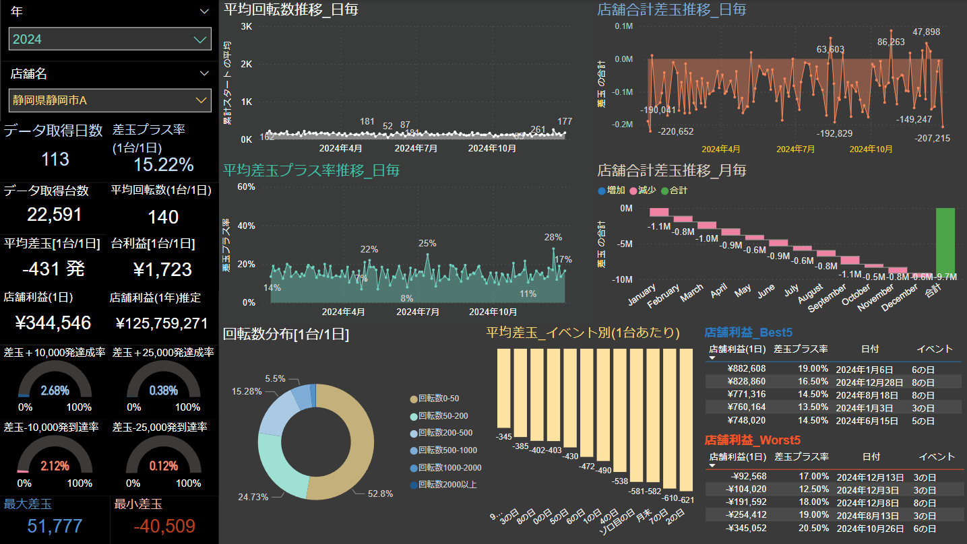Click the green 合計 waterfall bar

click(x=945, y=241)
